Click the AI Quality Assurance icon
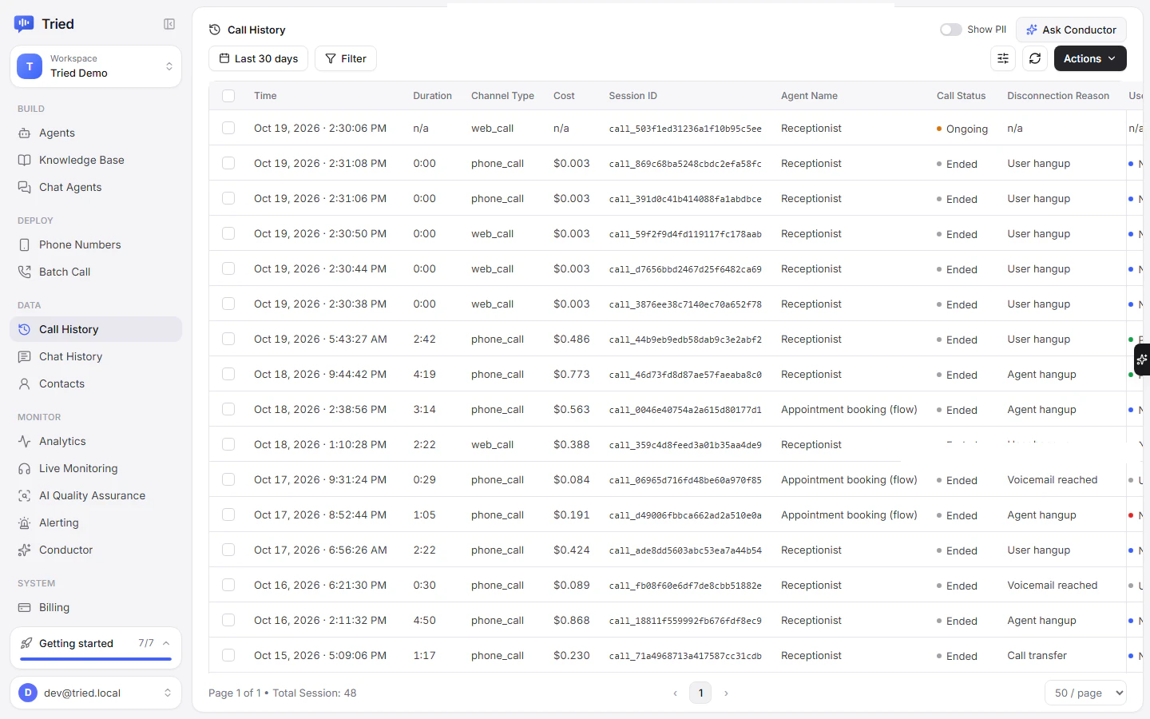 pyautogui.click(x=25, y=495)
